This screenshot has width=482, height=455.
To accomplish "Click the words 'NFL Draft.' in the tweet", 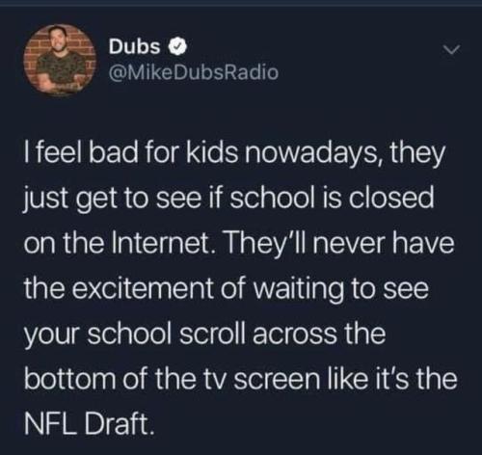I will [x=88, y=423].
